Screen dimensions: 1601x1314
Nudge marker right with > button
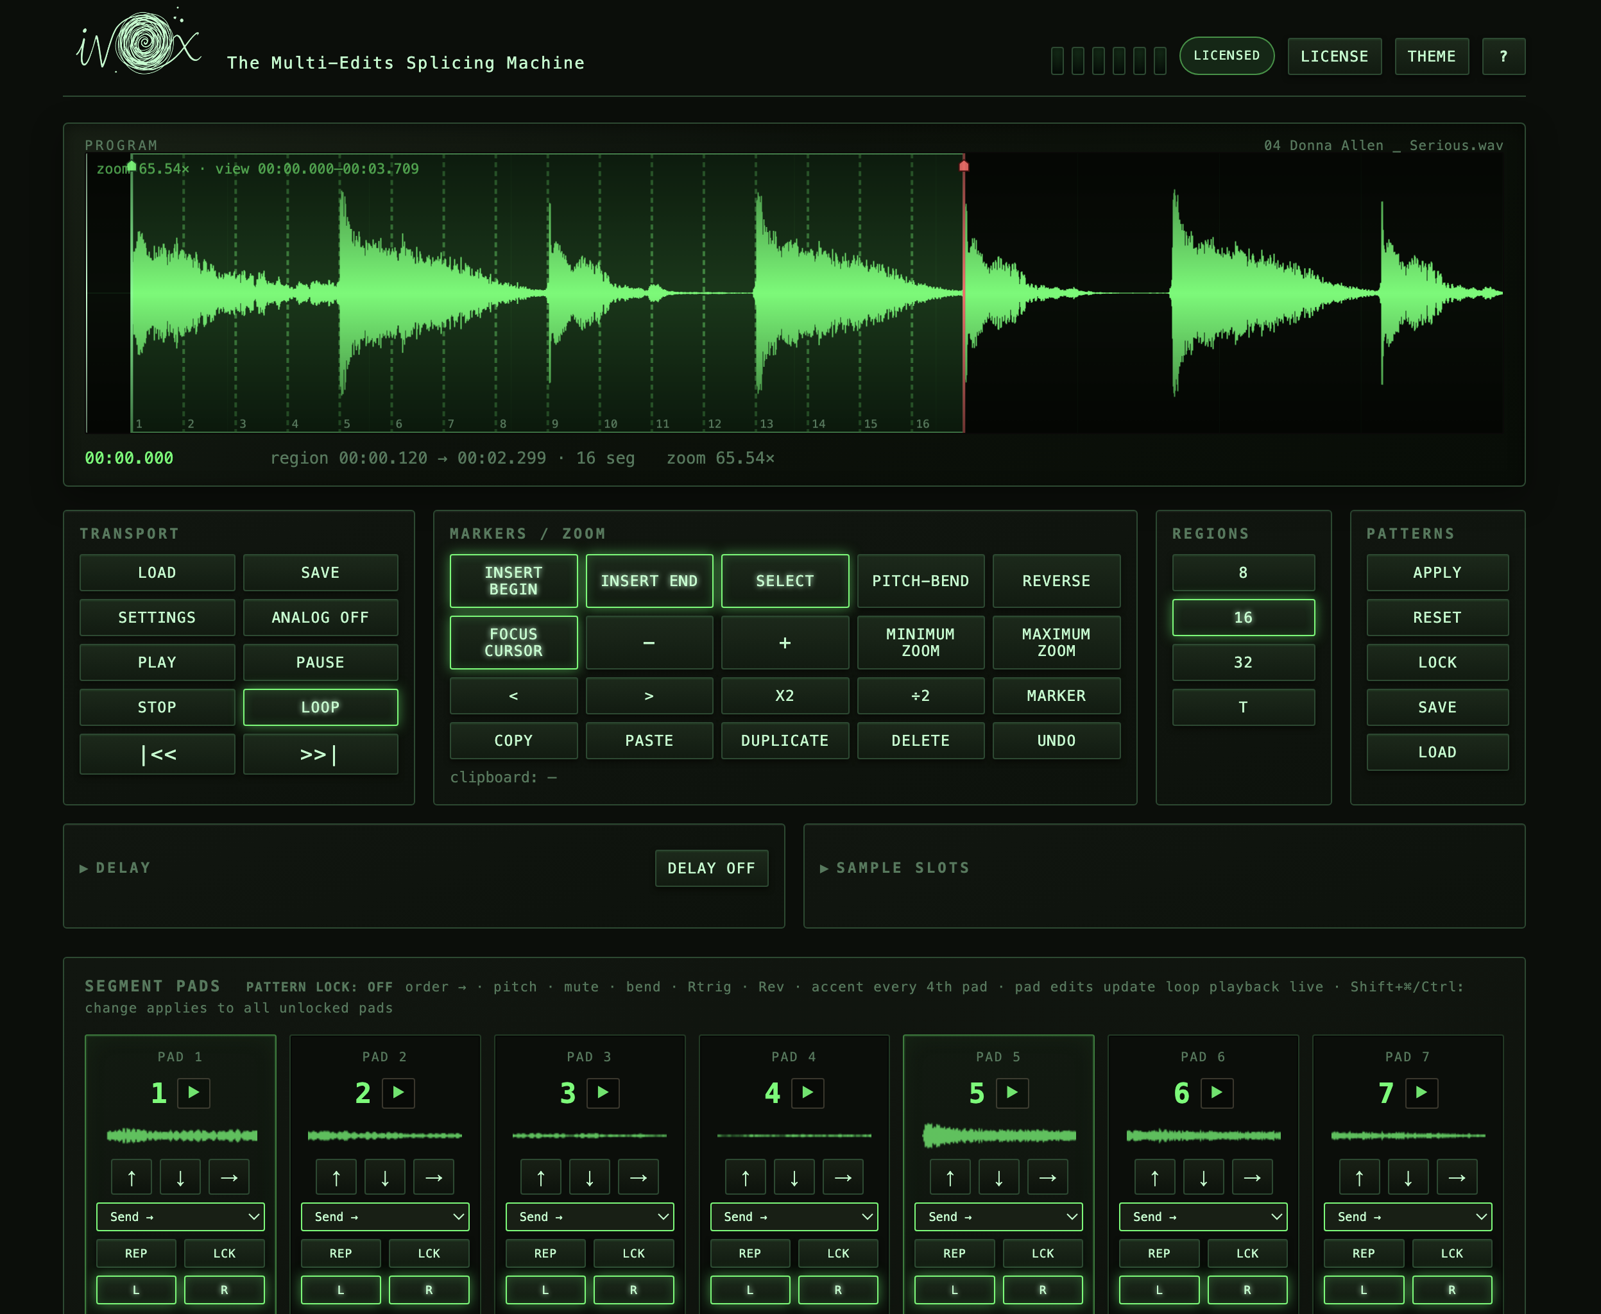coord(649,696)
